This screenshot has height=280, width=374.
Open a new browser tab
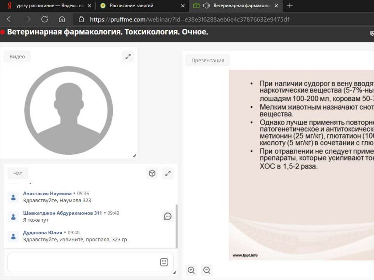click(x=290, y=5)
